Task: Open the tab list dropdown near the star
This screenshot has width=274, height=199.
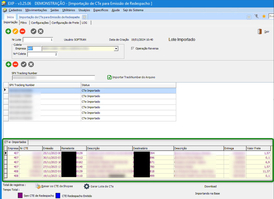Action: pos(249,17)
